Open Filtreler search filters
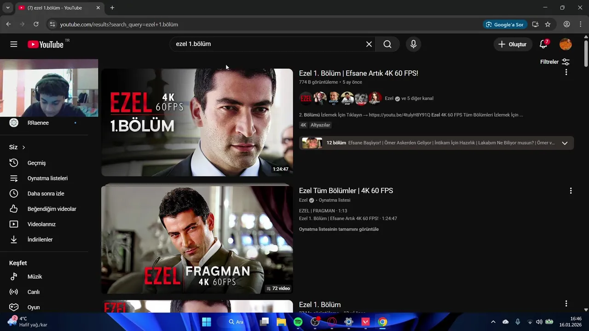Viewport: 589px width, 331px height. point(555,62)
